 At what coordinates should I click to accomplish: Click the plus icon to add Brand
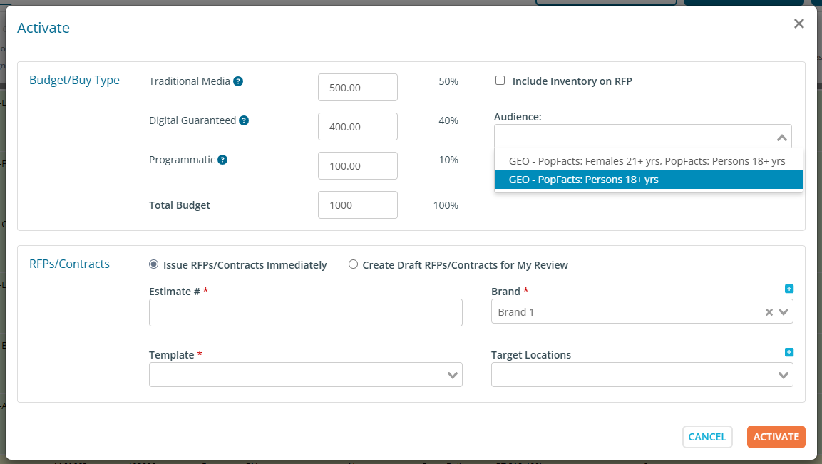788,289
